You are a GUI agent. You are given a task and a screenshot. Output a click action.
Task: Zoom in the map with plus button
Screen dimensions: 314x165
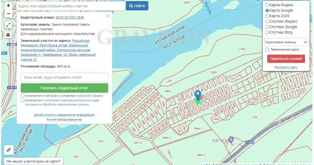click(8, 6)
